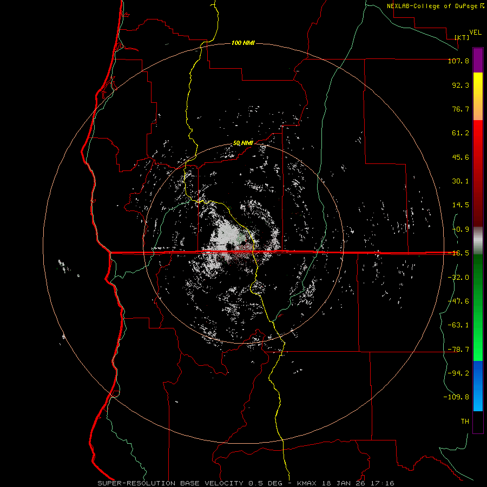The width and height of the screenshot is (487, 487).
Task: Click the 14.5 scale value
Action: [460, 205]
